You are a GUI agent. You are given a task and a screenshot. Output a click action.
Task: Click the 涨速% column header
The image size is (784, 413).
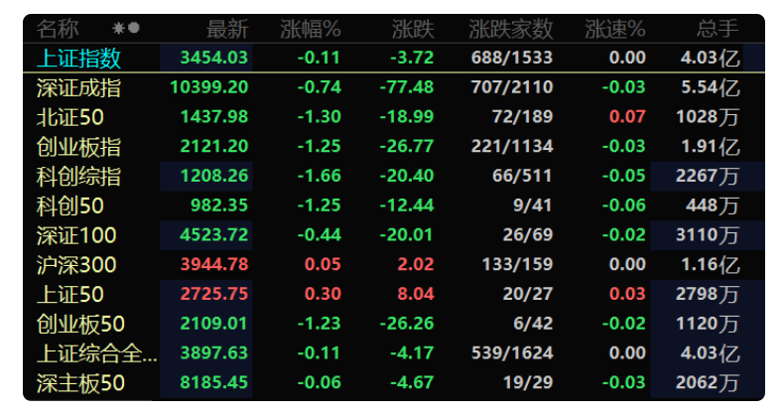[615, 29]
